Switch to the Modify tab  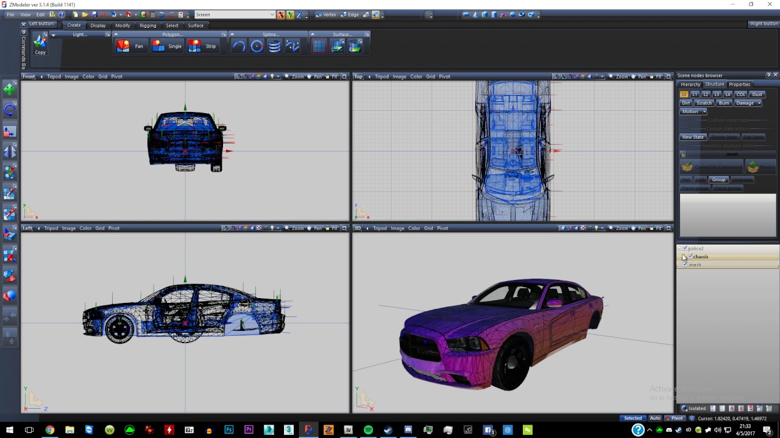(122, 26)
